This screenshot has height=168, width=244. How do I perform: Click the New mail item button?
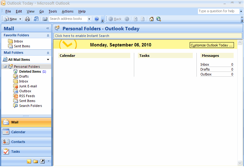10,19
